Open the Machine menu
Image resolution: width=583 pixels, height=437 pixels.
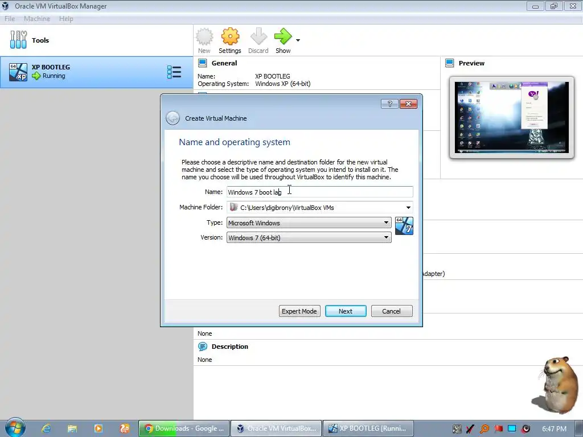[37, 19]
